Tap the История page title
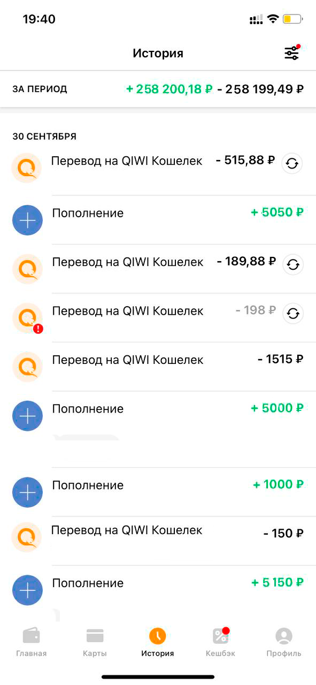The width and height of the screenshot is (316, 685). point(158,54)
